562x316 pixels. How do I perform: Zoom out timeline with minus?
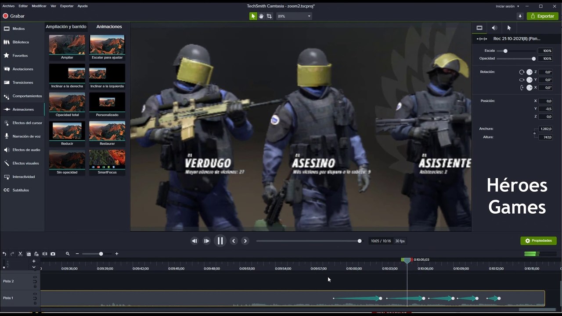point(77,254)
